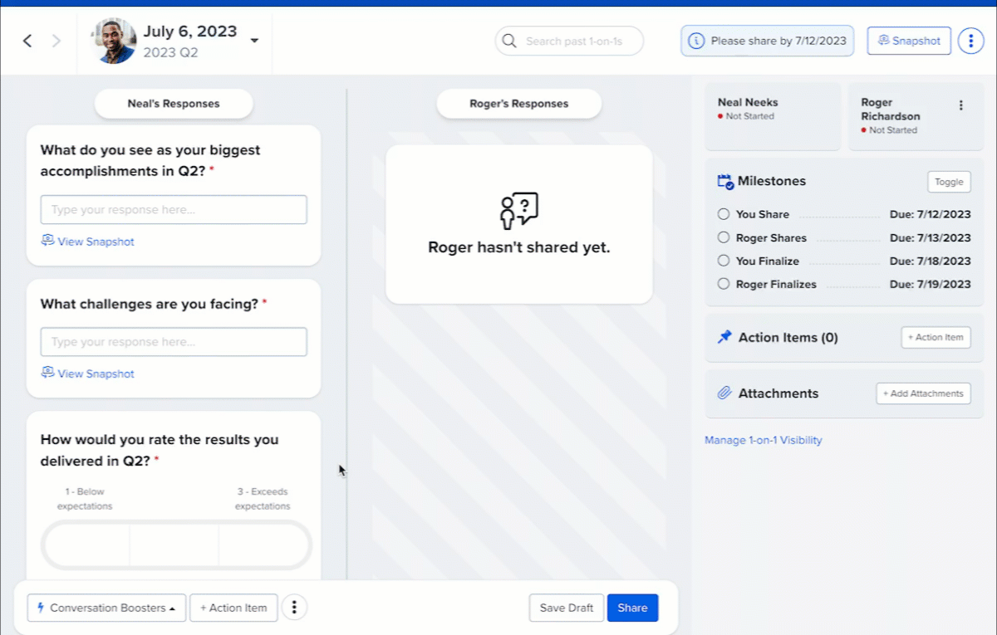This screenshot has height=635, width=997.
Task: Click the Due: 7/13/2023 date text
Action: (930, 237)
